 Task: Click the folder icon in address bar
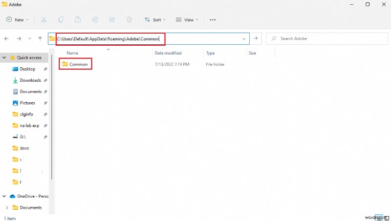point(52,38)
